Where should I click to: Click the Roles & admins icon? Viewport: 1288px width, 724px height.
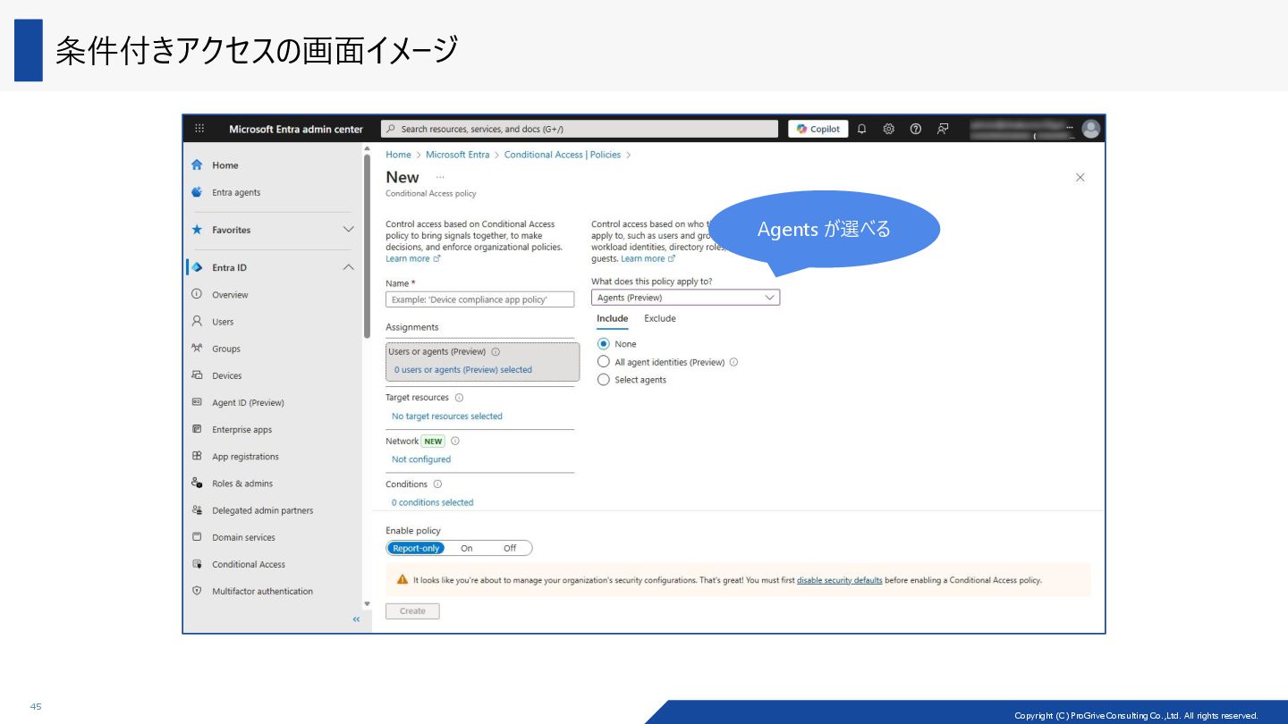point(197,483)
